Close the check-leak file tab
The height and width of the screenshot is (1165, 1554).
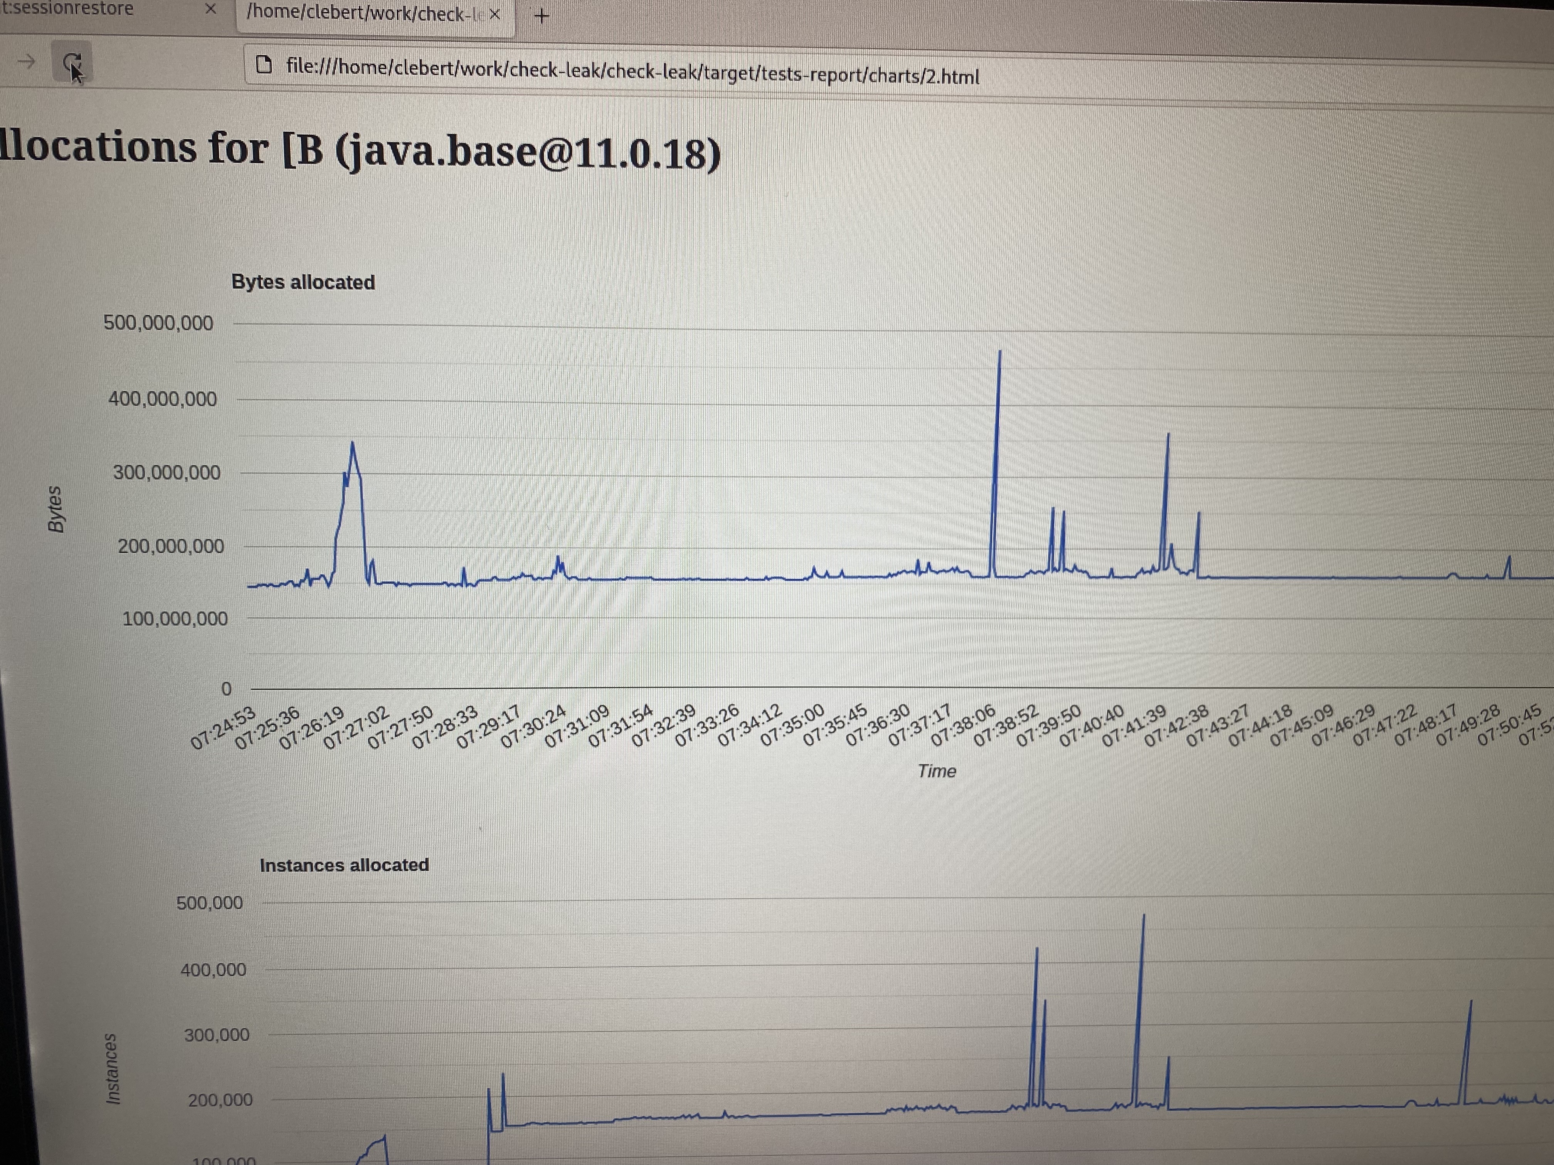click(x=494, y=14)
